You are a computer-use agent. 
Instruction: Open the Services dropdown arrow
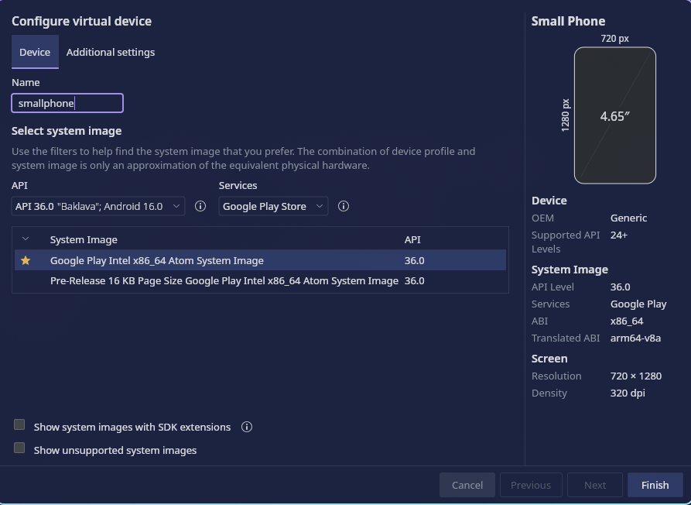(320, 206)
